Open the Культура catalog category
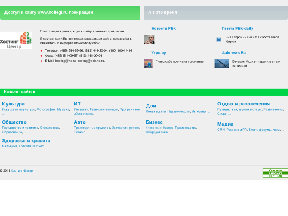The height and width of the screenshot is (216, 288). (13, 104)
